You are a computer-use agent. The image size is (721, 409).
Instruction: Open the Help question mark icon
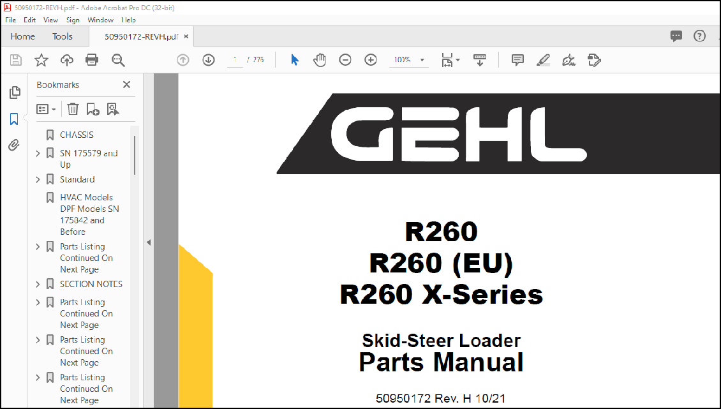699,36
